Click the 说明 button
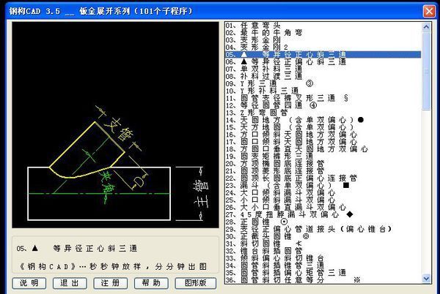 coord(29,283)
